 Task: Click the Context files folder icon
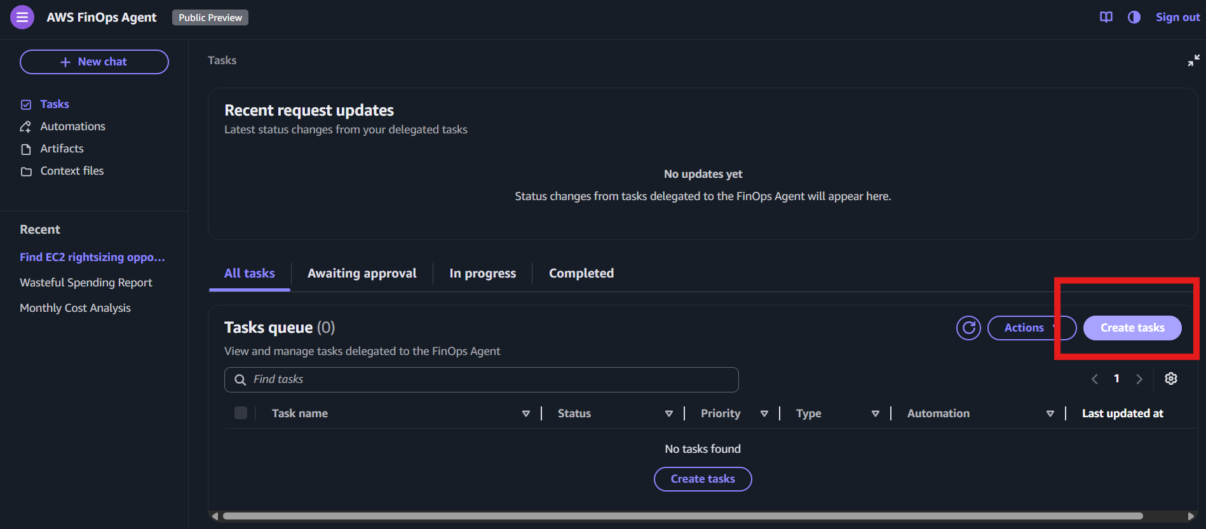click(26, 171)
